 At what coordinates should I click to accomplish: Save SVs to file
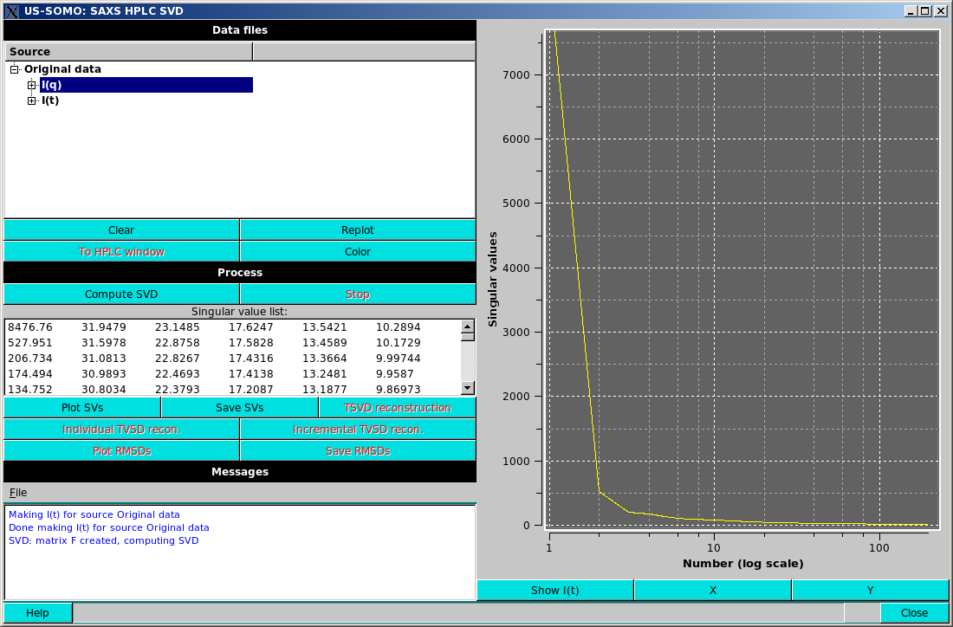pos(239,407)
